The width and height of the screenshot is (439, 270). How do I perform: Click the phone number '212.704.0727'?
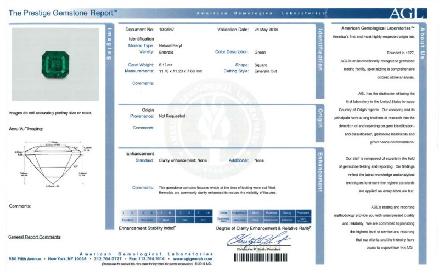coord(108,259)
